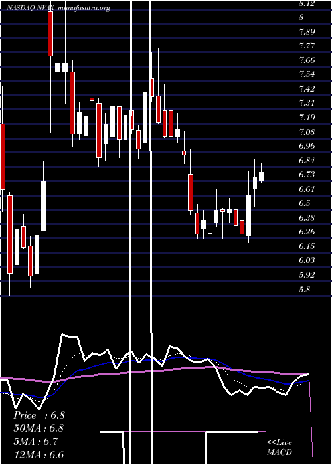Select the 8.12 price axis label

point(307,4)
